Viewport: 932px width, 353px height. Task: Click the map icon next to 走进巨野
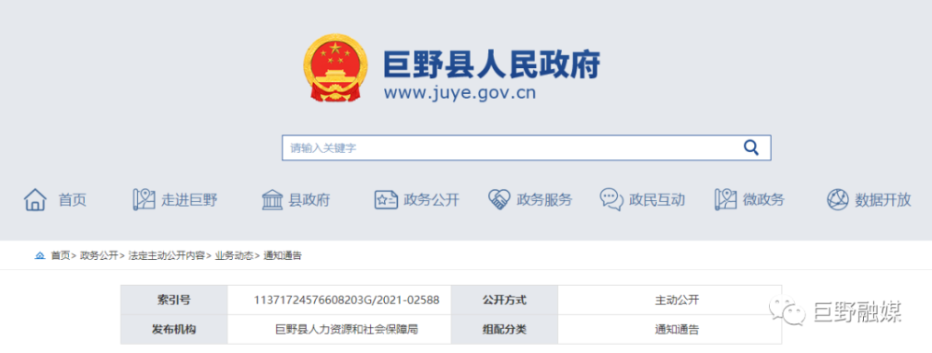[x=144, y=199]
